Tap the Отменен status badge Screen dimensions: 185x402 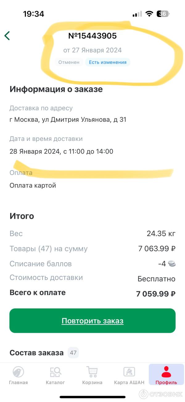[x=69, y=62]
